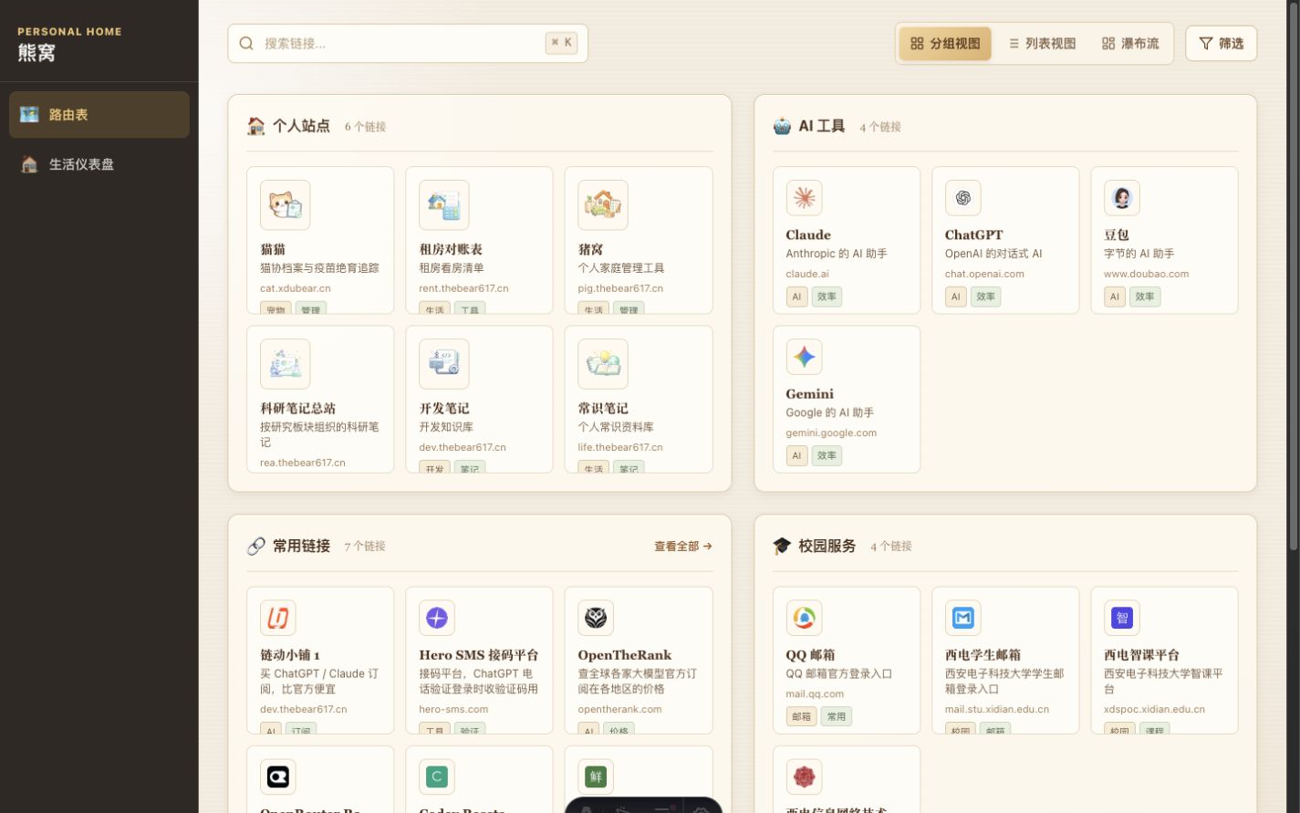
Task: Open the gemini.google.com link text
Action: pyautogui.click(x=831, y=433)
